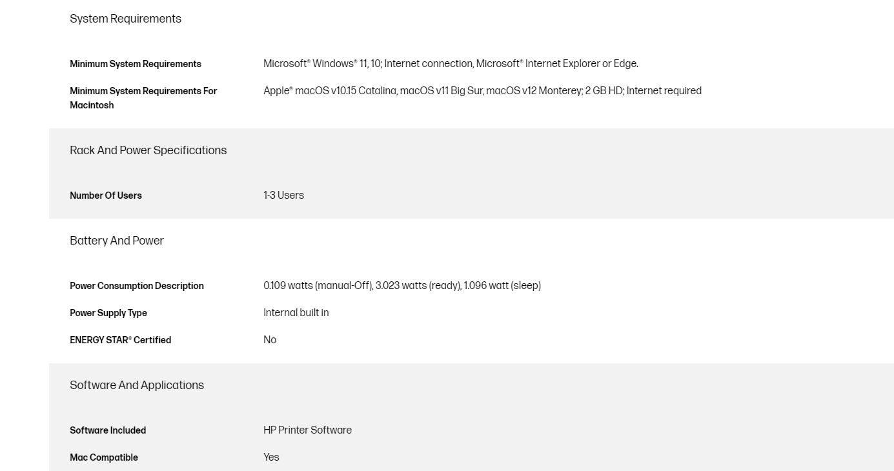Select the Number Of Users label

106,195
